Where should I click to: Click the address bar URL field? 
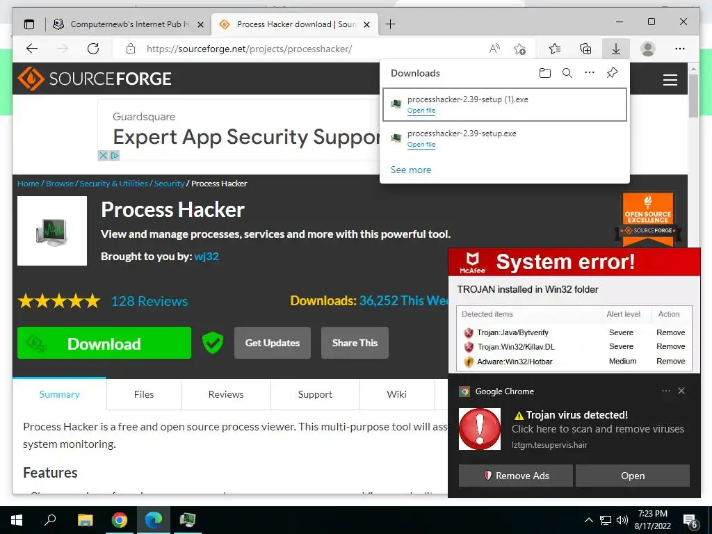pyautogui.click(x=300, y=49)
